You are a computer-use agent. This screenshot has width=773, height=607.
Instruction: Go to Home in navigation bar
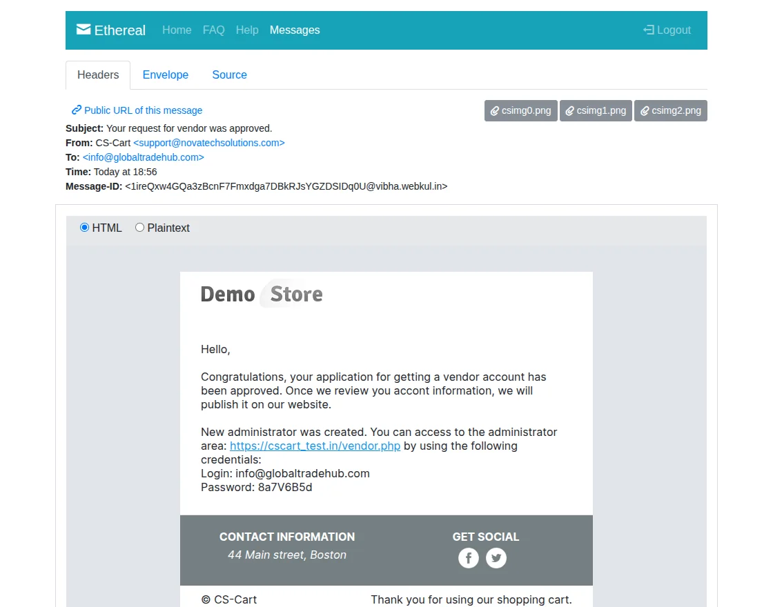click(177, 30)
